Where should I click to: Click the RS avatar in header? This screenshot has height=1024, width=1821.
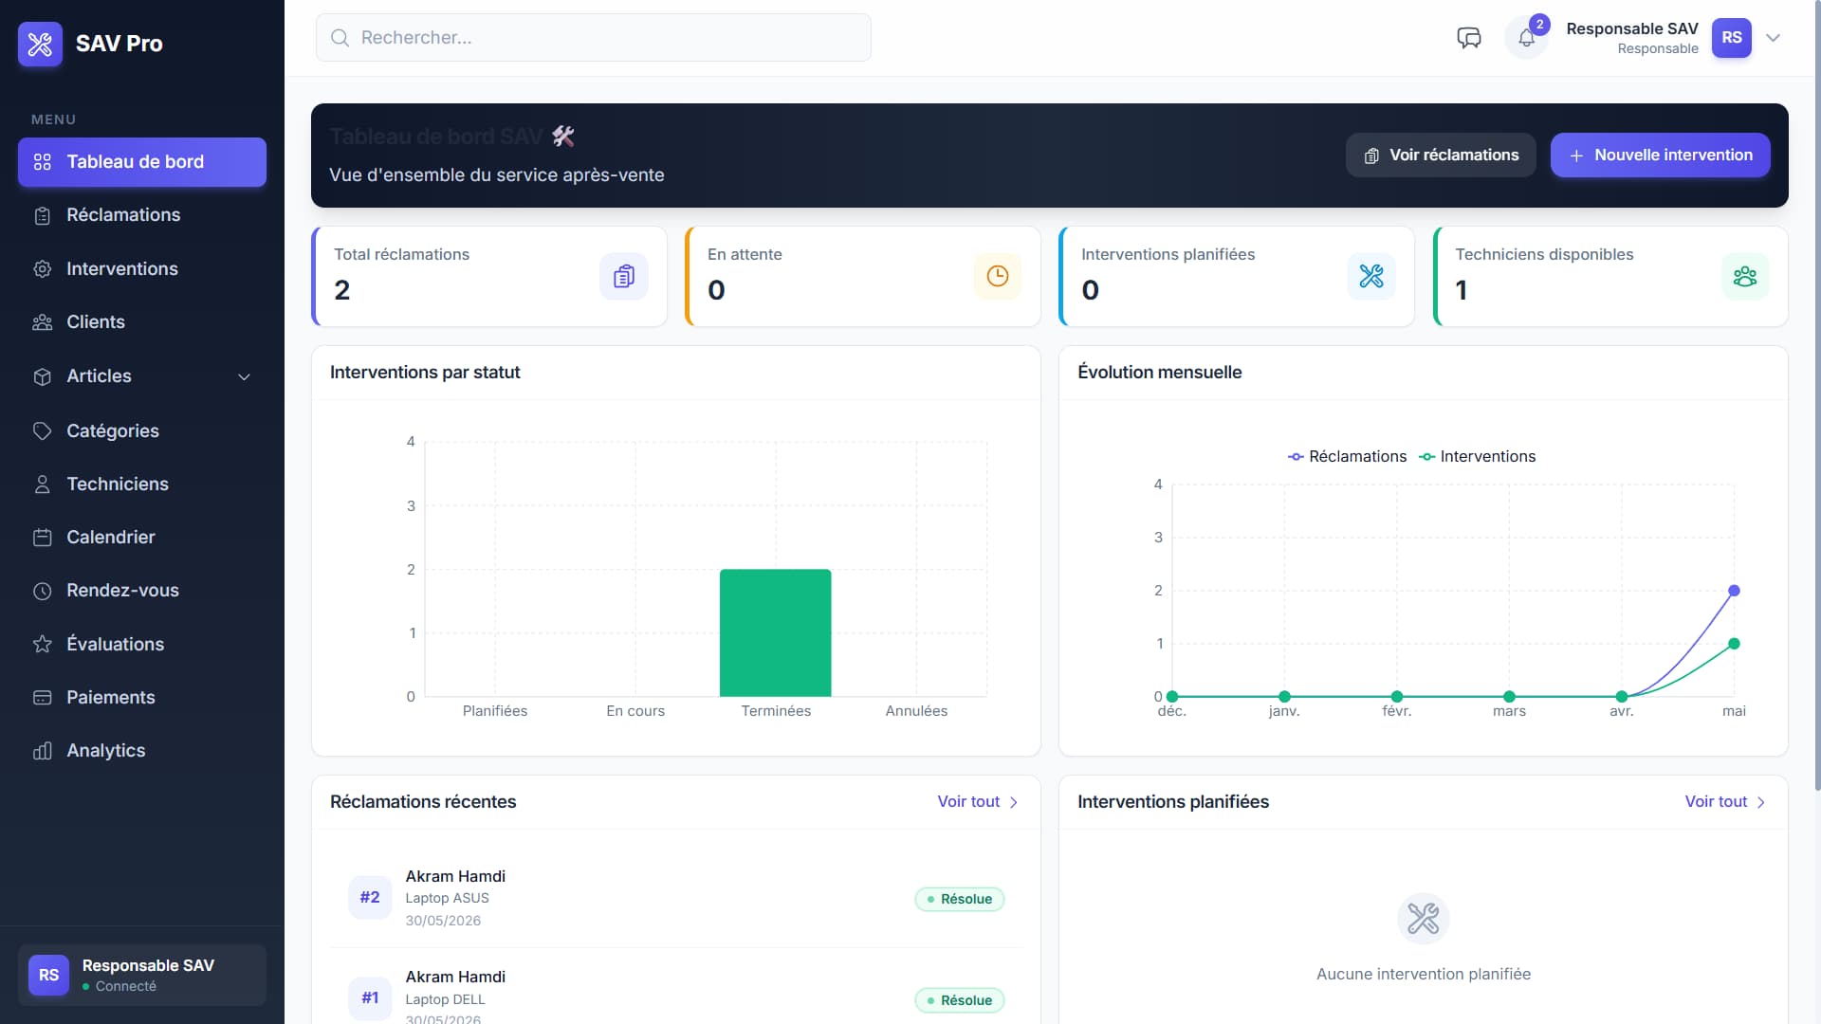click(1731, 38)
